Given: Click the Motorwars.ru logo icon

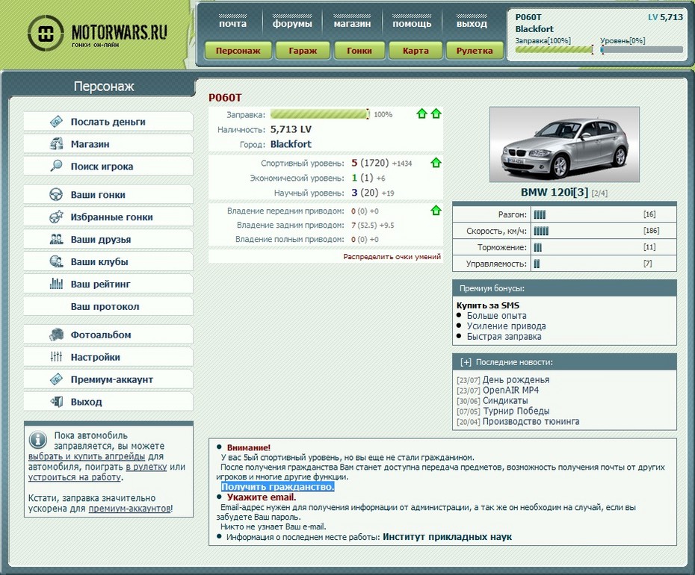Looking at the screenshot, I should (x=46, y=32).
